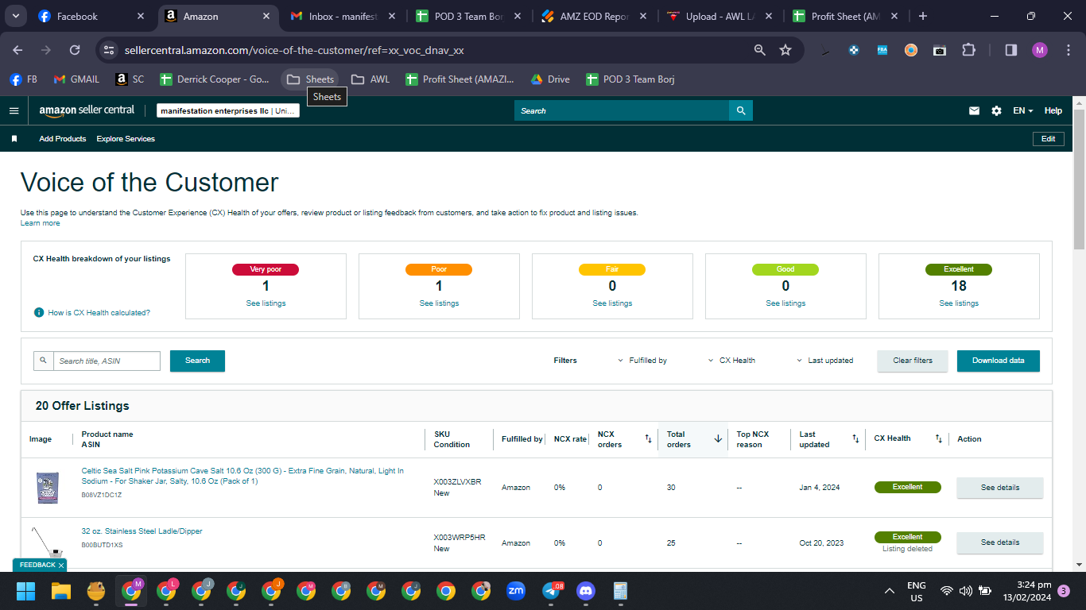
Task: Open Chrome's side panel
Action: [1011, 50]
